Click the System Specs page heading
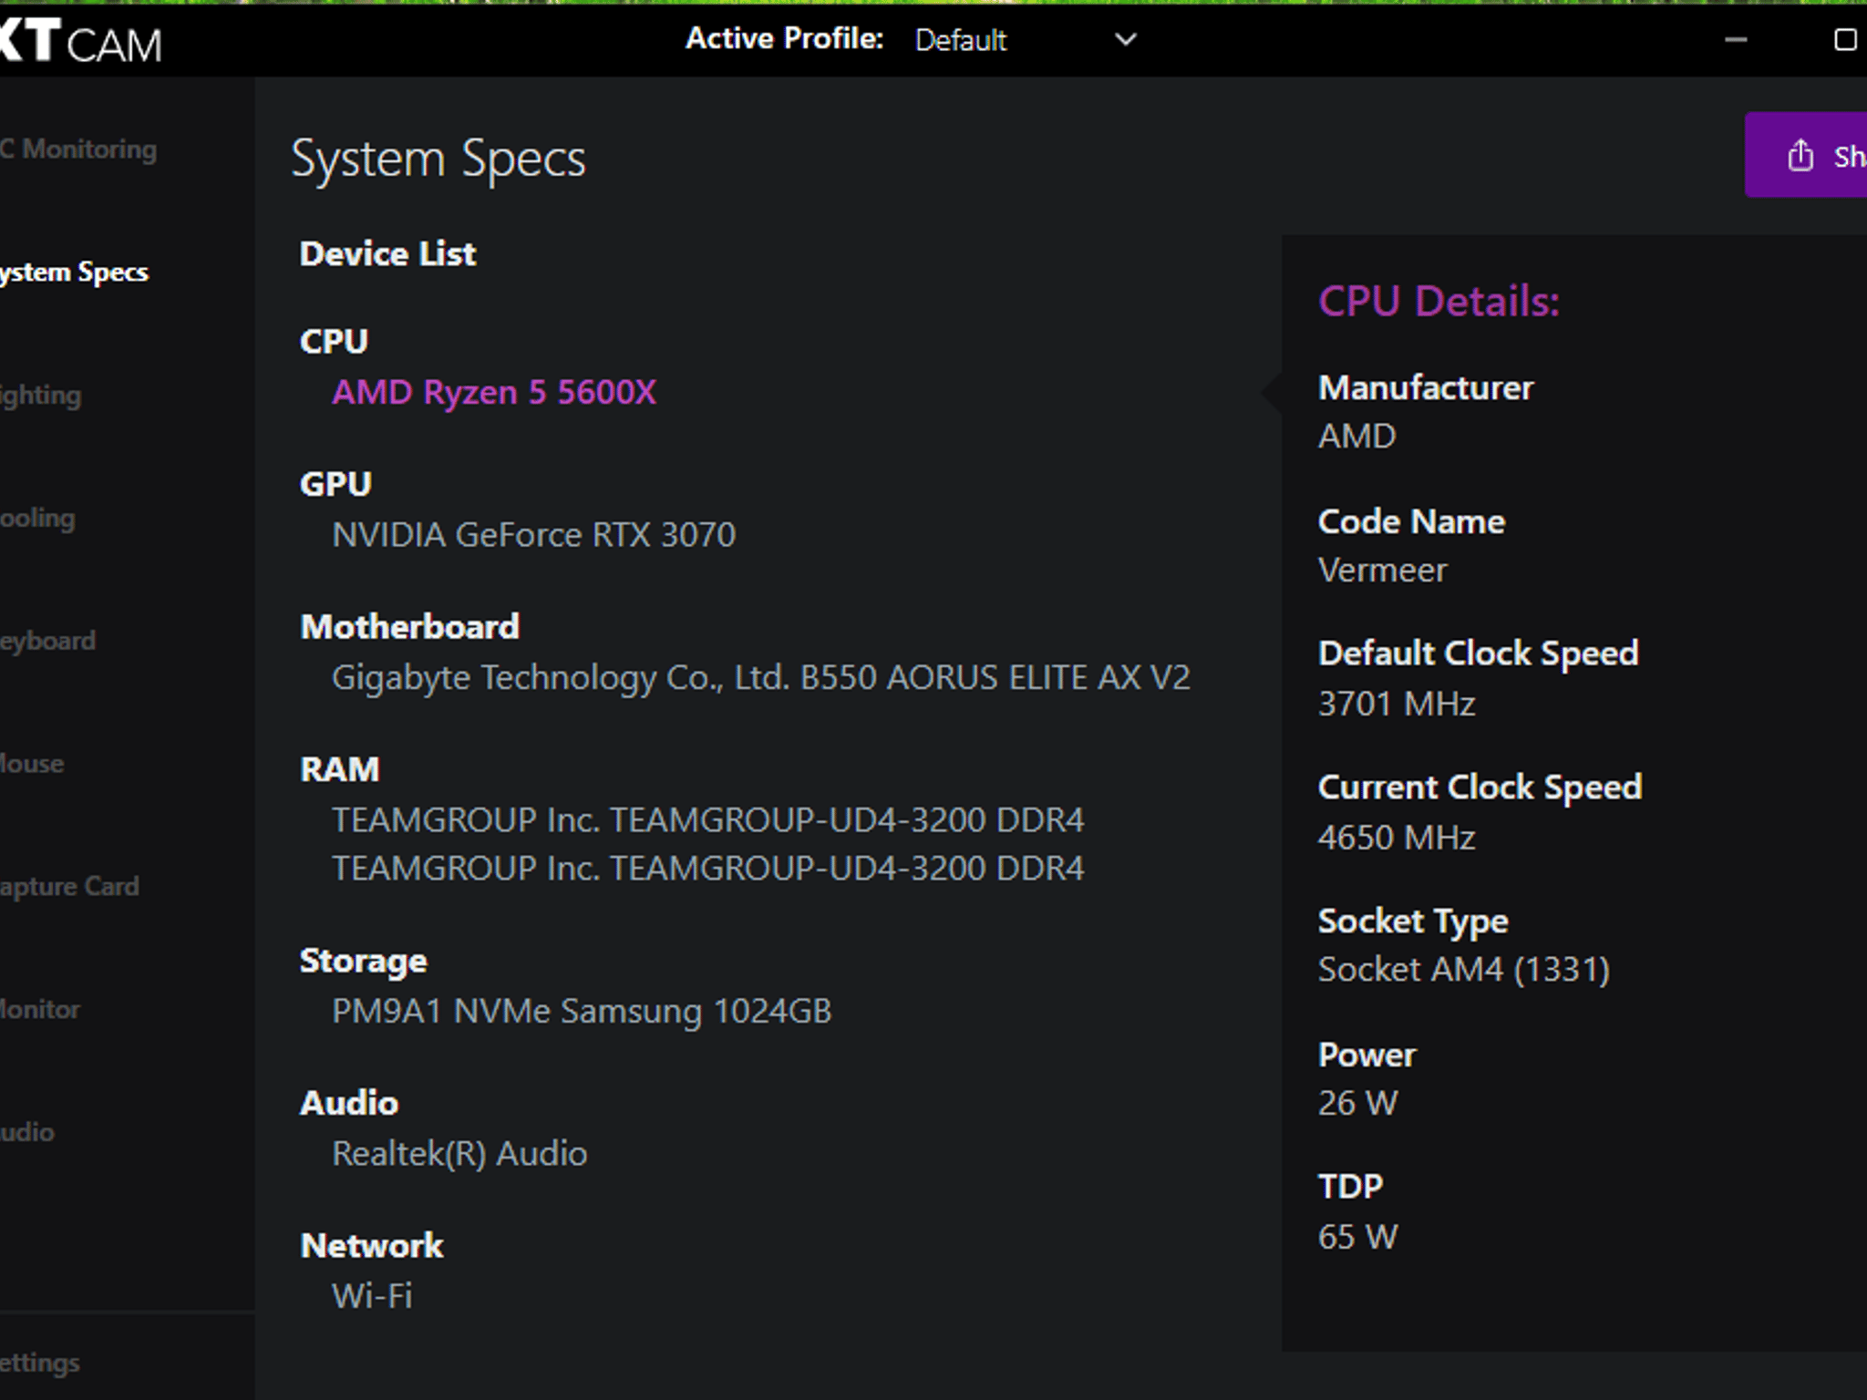The height and width of the screenshot is (1400, 1867). [438, 160]
